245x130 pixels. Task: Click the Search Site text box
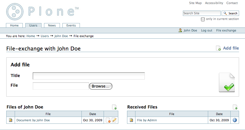(202, 13)
